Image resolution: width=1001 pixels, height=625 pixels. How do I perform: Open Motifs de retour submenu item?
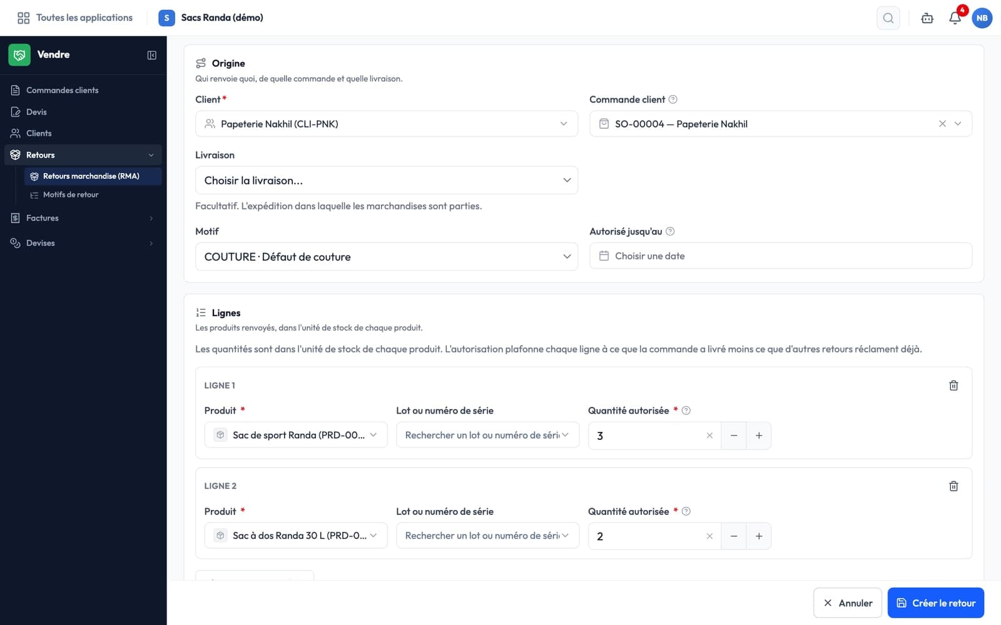93,195
